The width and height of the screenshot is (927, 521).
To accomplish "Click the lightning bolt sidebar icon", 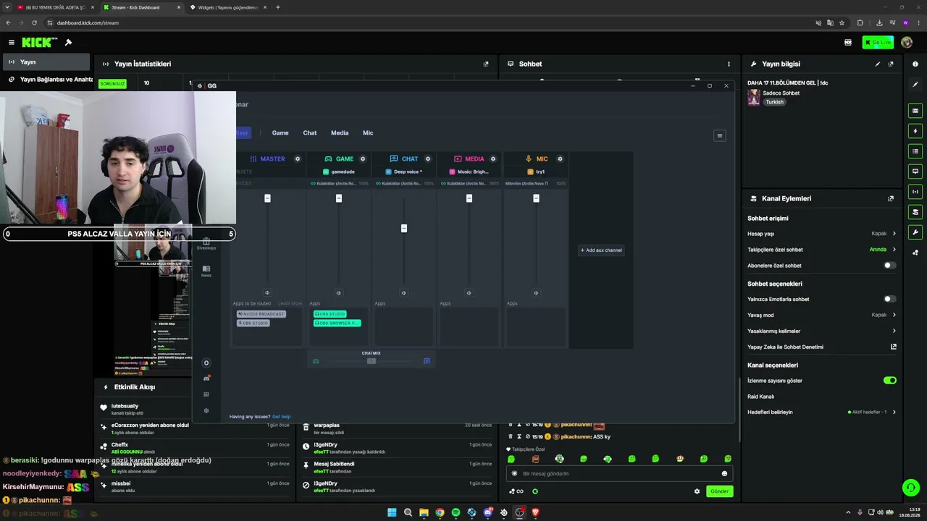I will pos(915,131).
